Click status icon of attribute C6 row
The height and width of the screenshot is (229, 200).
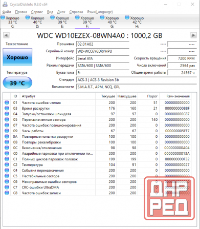tap(7, 181)
